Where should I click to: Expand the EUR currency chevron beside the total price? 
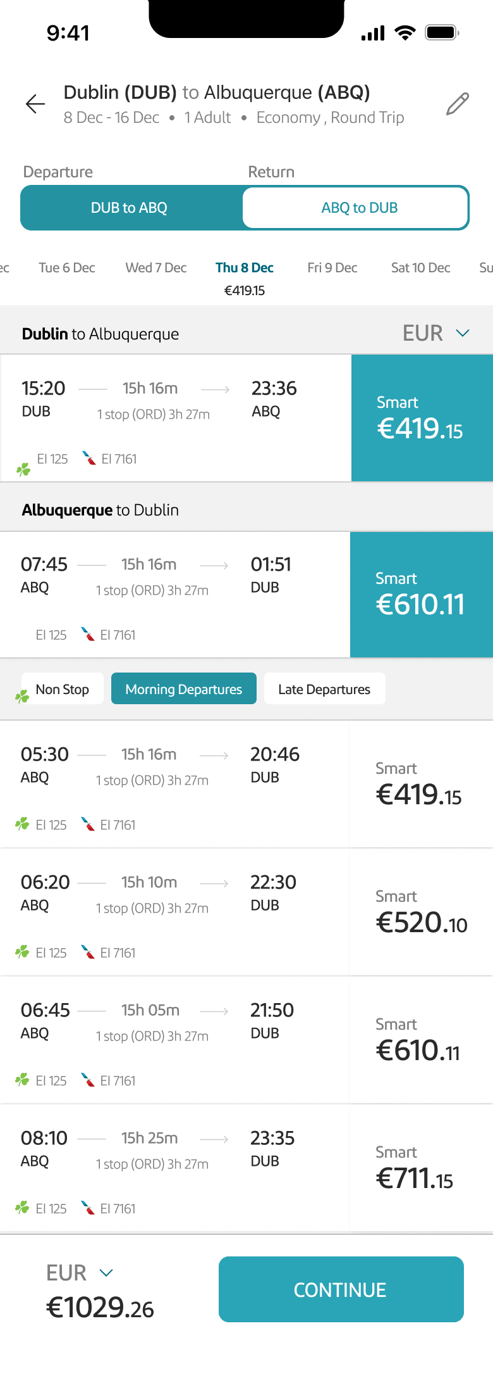pos(106,1272)
